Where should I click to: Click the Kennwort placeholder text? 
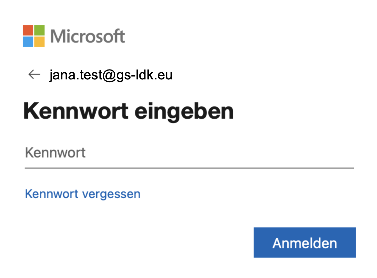pyautogui.click(x=55, y=153)
